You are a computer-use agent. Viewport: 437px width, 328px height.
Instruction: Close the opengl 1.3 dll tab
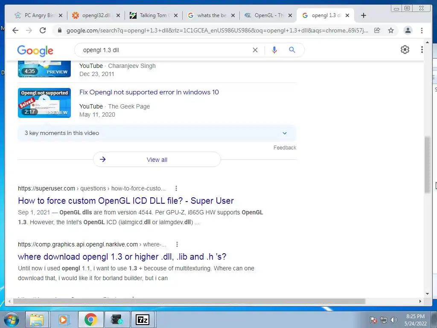347,15
